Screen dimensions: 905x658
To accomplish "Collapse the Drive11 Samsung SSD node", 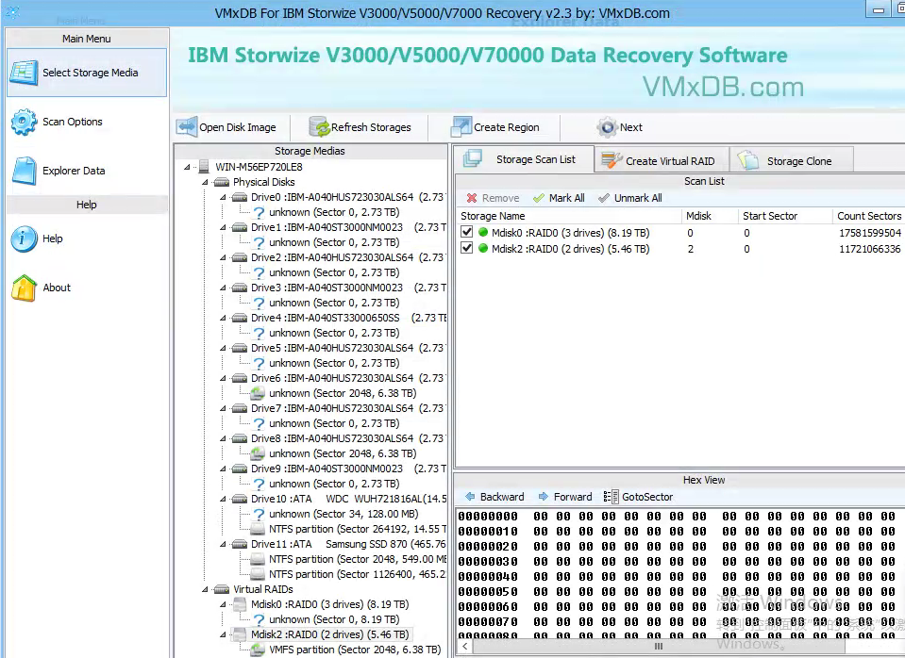I will coord(223,544).
